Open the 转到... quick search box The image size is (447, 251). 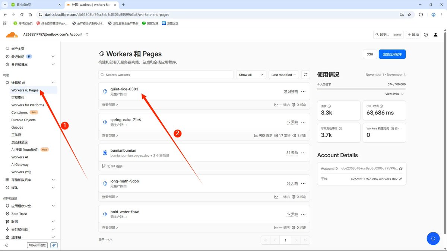tap(389, 35)
